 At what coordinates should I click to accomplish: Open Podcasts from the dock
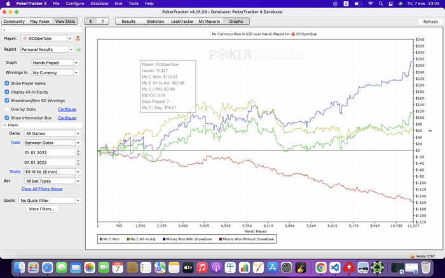(216, 267)
